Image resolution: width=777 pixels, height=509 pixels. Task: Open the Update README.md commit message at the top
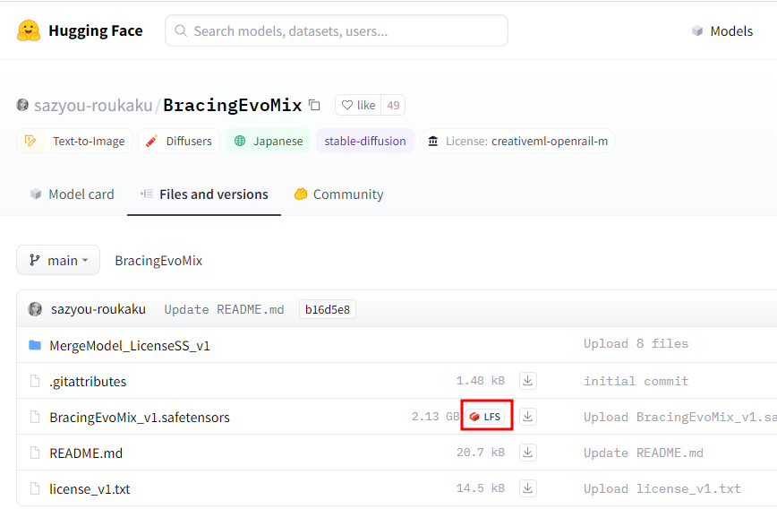pos(224,309)
